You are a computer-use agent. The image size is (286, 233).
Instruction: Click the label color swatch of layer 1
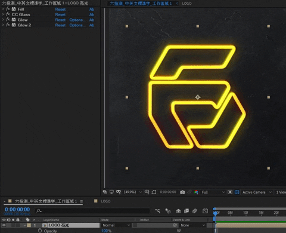pos(29,225)
